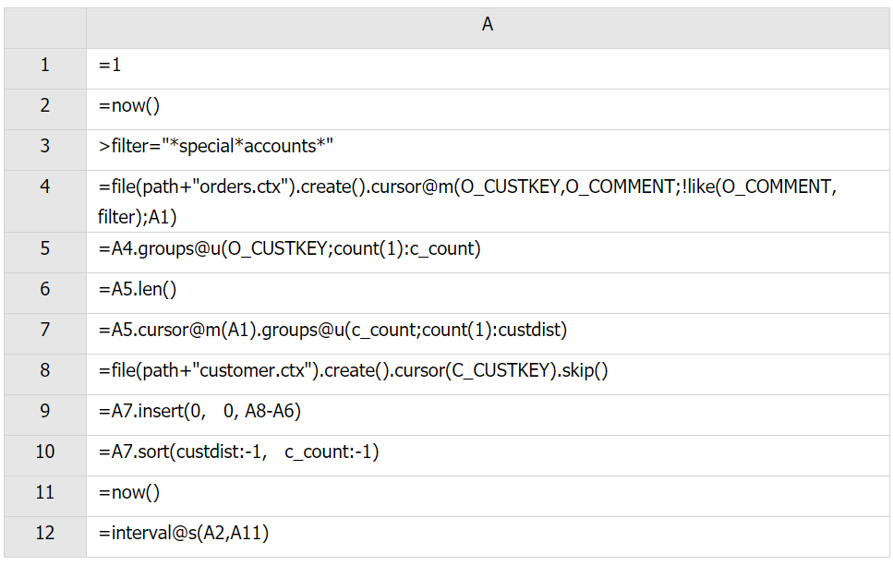Click row 1 header
The height and width of the screenshot is (566, 893).
[45, 66]
